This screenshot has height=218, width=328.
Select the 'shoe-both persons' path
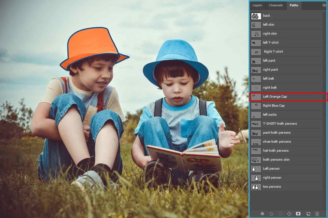287,142
